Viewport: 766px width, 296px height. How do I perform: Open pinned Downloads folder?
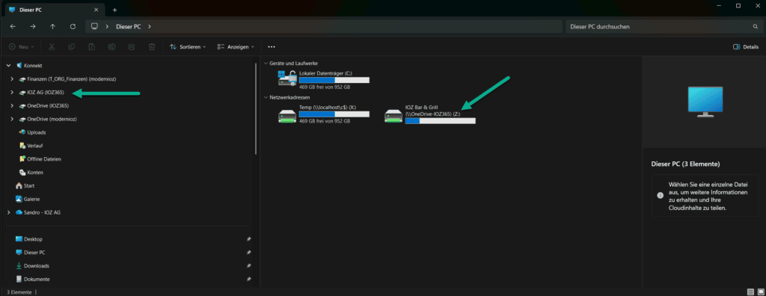pos(32,265)
